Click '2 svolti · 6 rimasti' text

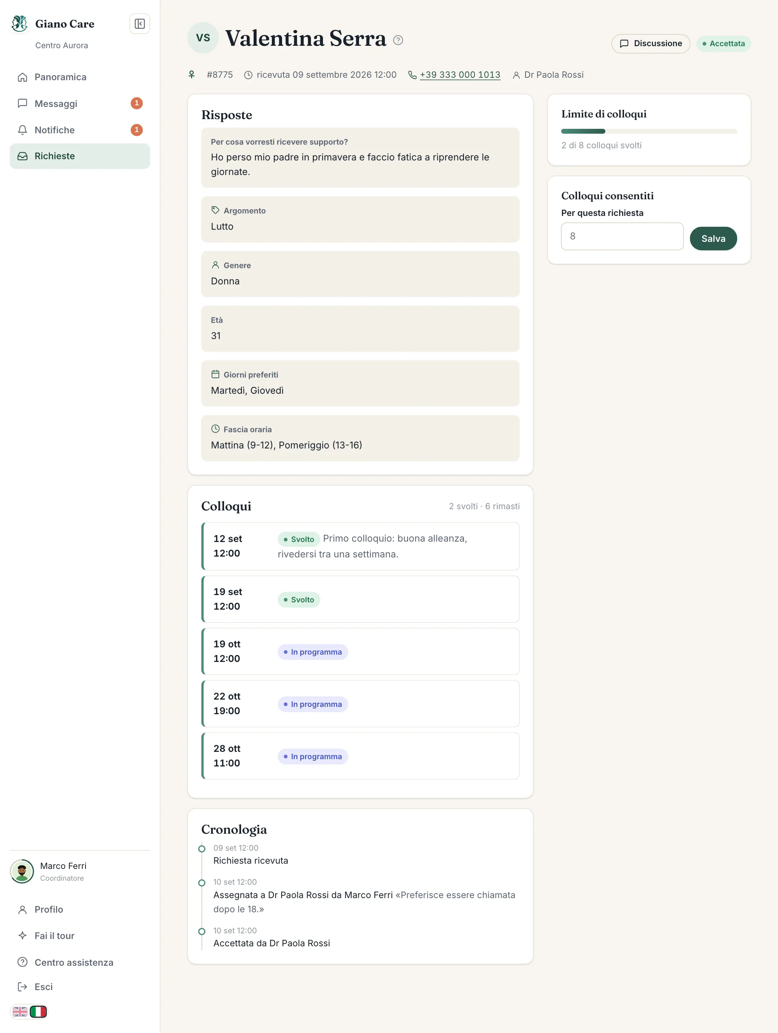click(484, 506)
